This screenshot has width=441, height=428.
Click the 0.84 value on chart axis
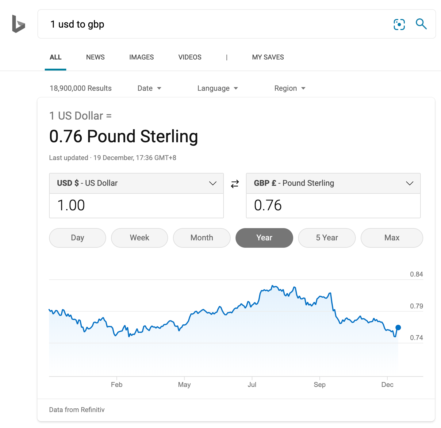click(x=416, y=274)
